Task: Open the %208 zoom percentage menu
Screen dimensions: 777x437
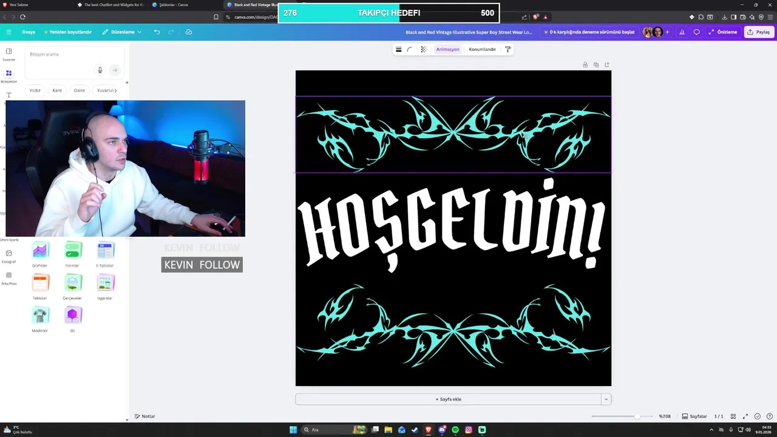Action: [x=665, y=416]
